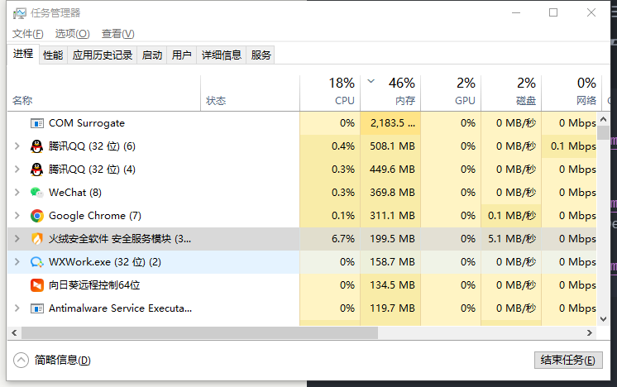Open the 查看(V) menu
The width and height of the screenshot is (617, 387).
pos(118,34)
